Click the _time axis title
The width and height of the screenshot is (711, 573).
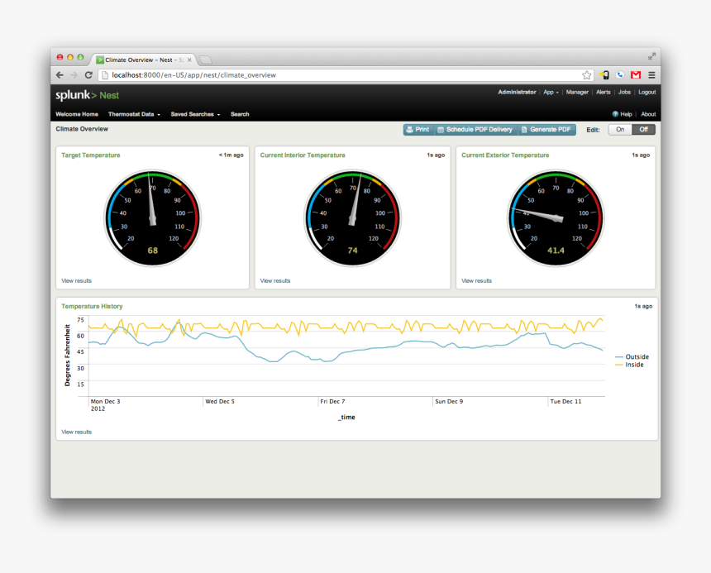(x=346, y=418)
